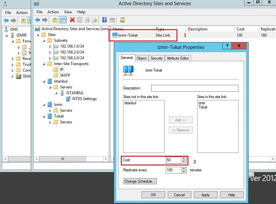This screenshot has width=276, height=204.
Task: Select the ISTANBUL server node
Action: [75, 93]
